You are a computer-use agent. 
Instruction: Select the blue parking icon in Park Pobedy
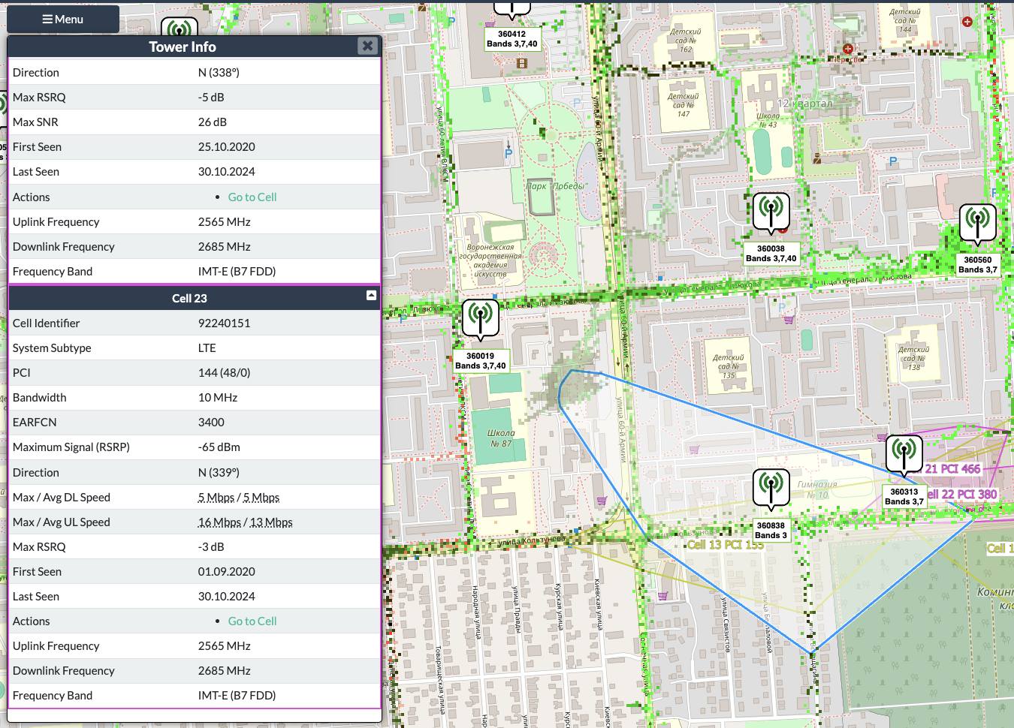point(509,152)
